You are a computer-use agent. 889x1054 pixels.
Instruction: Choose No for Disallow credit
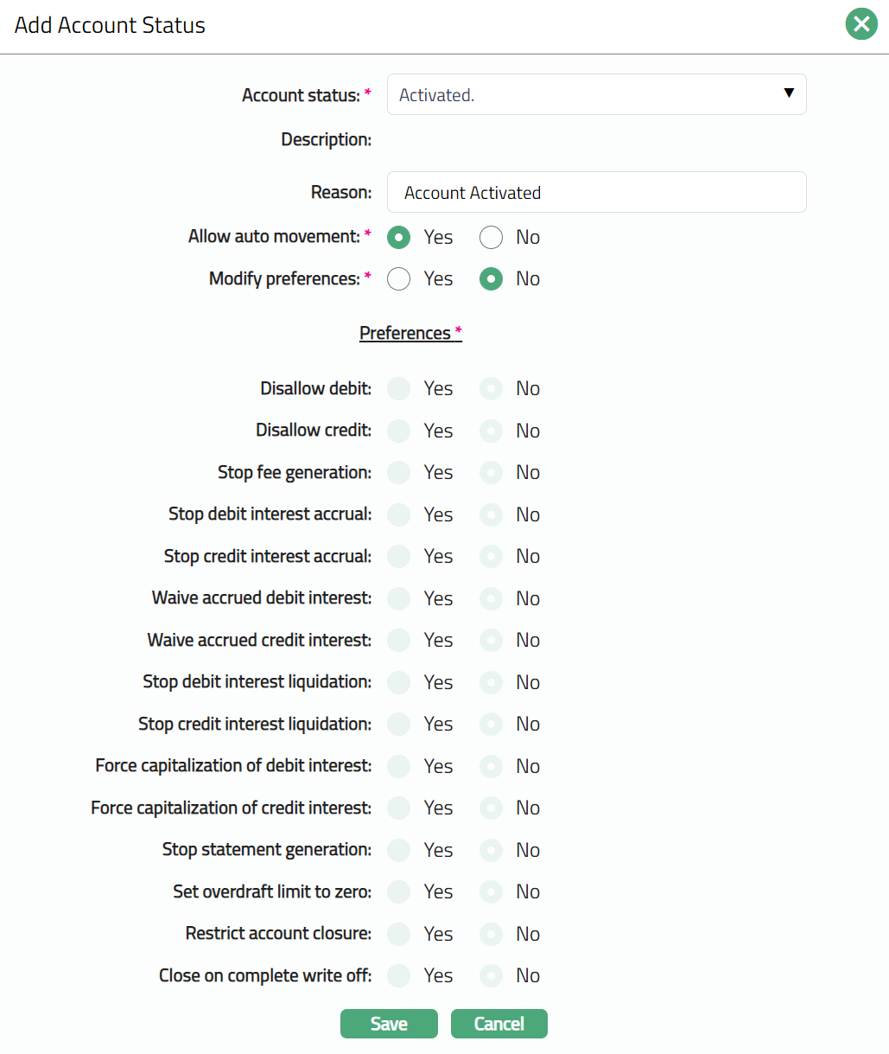492,431
